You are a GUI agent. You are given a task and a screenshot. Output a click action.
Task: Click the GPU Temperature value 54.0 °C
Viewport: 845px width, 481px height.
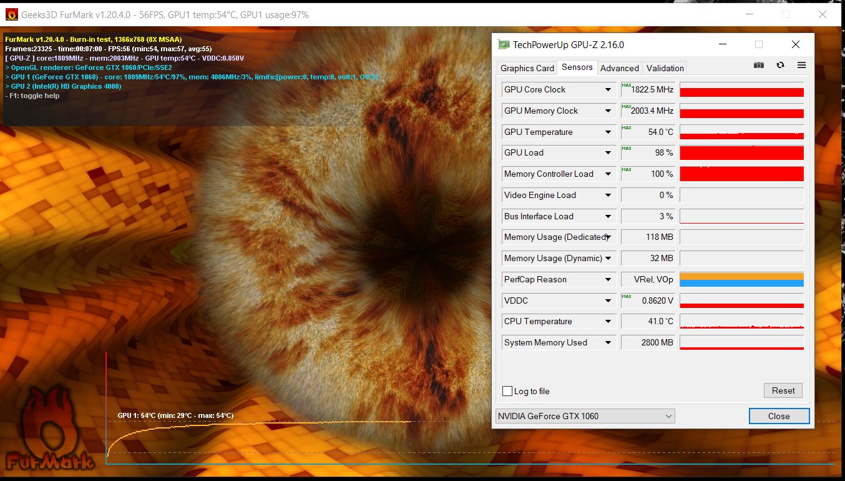point(648,132)
